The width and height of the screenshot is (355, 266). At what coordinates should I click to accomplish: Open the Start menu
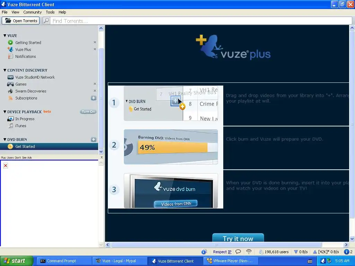(x=16, y=261)
